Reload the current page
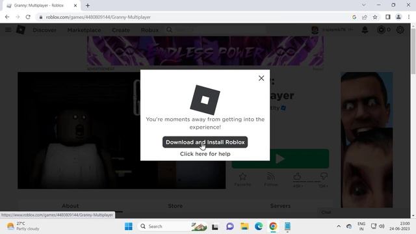 click(x=28, y=17)
